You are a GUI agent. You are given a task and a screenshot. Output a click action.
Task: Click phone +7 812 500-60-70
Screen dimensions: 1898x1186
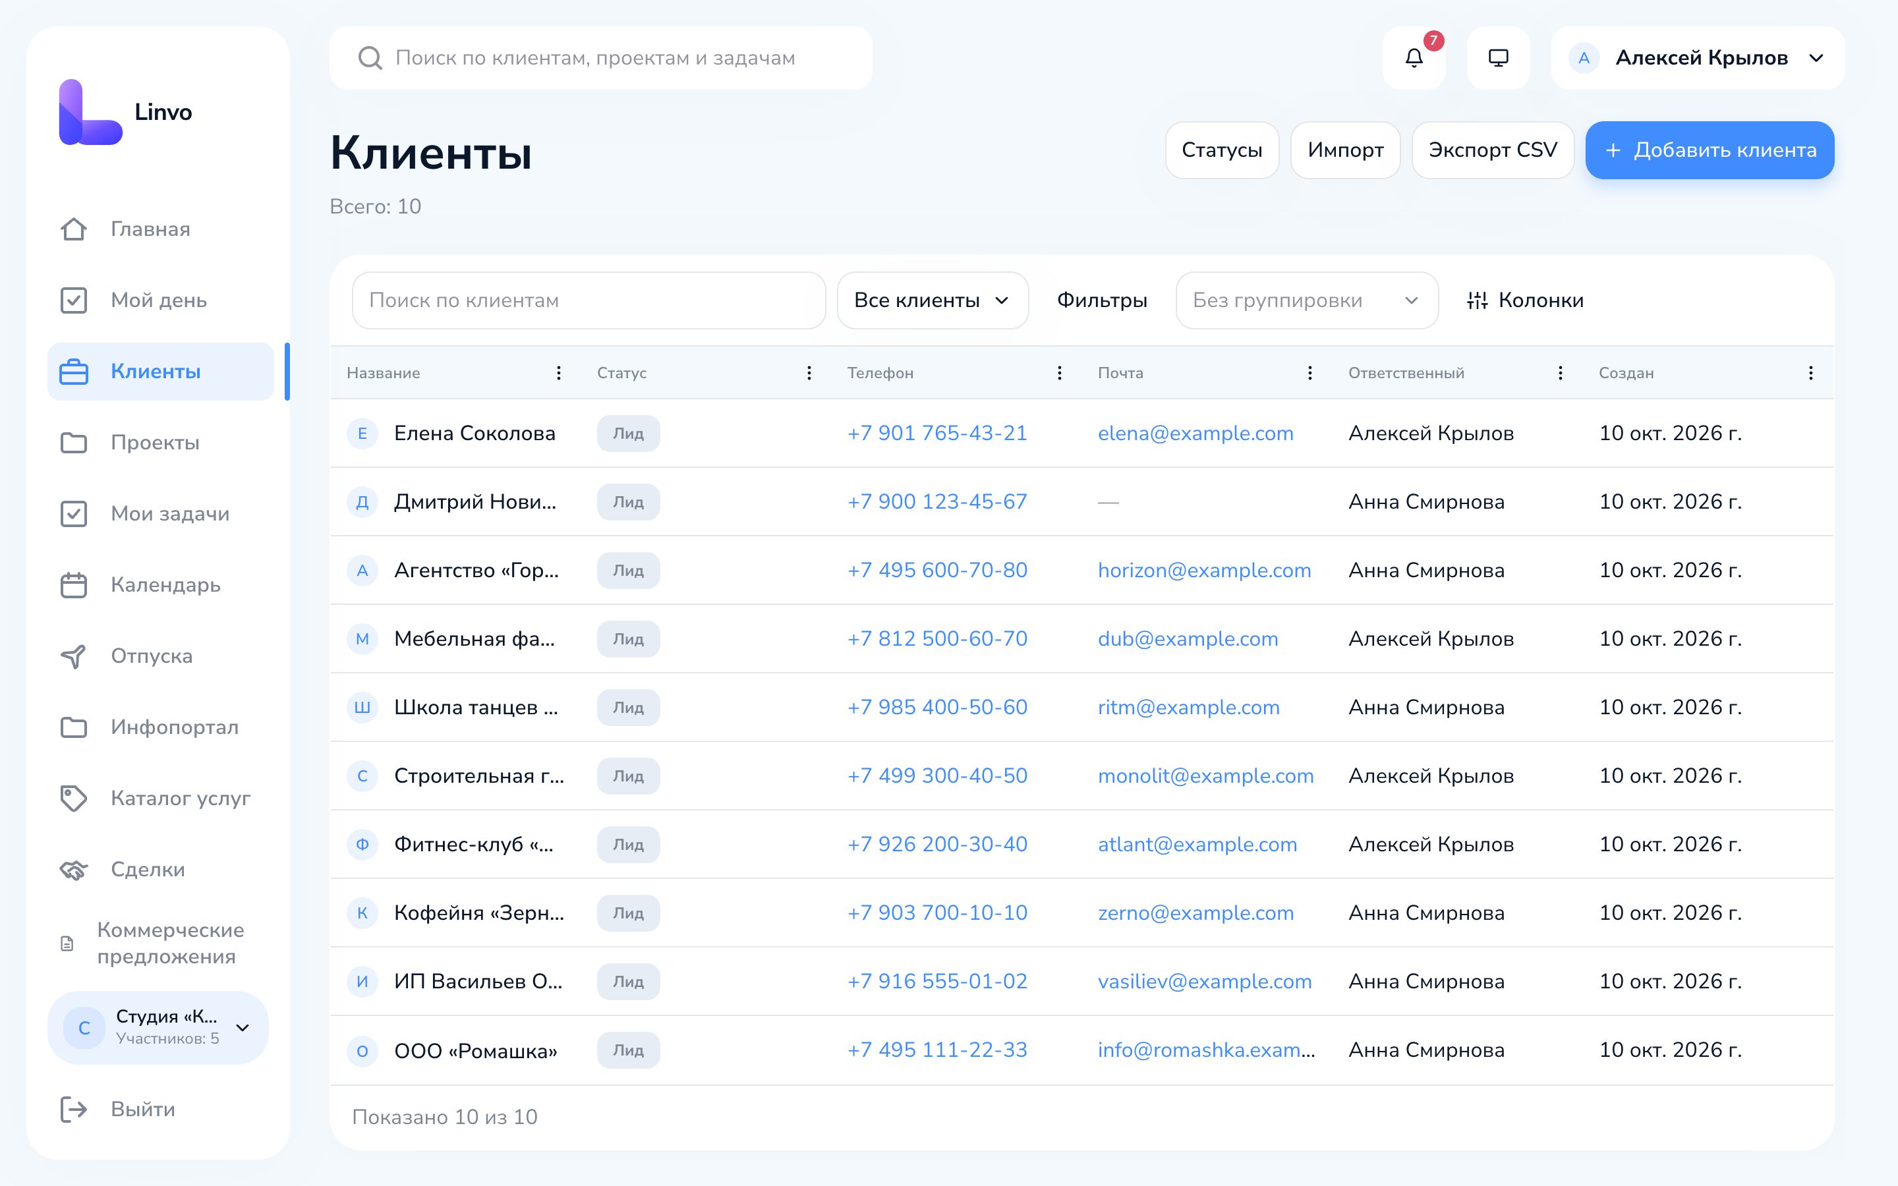937,639
